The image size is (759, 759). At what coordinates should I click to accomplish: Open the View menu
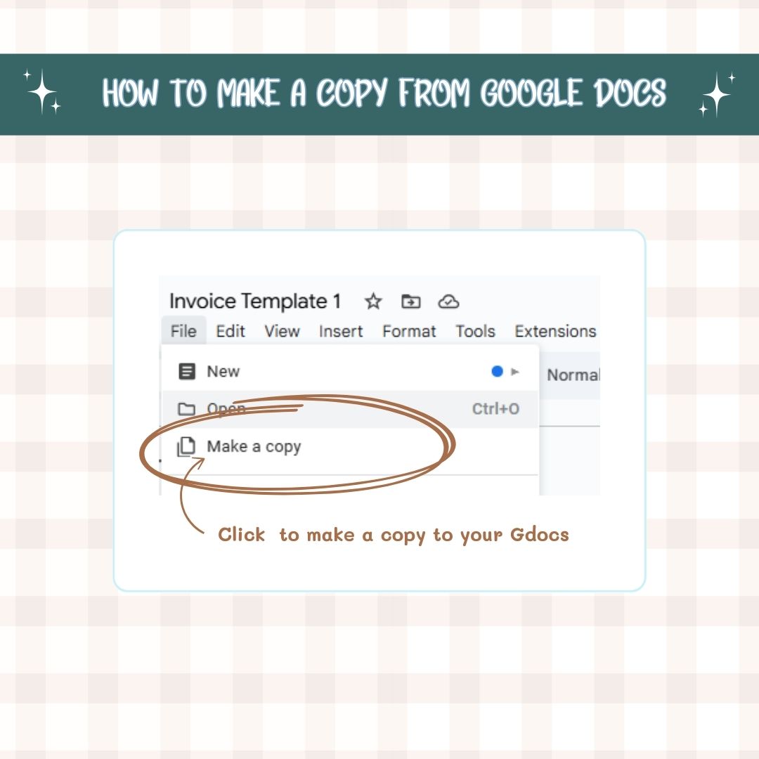coord(282,331)
